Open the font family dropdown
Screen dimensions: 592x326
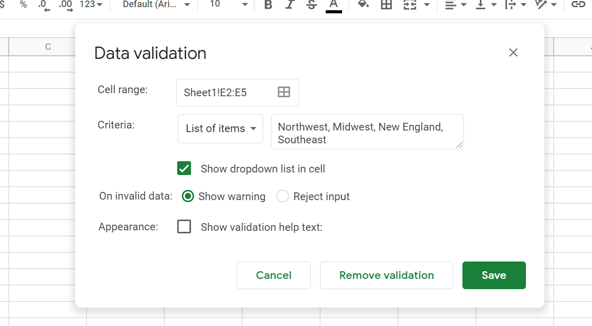pos(156,5)
